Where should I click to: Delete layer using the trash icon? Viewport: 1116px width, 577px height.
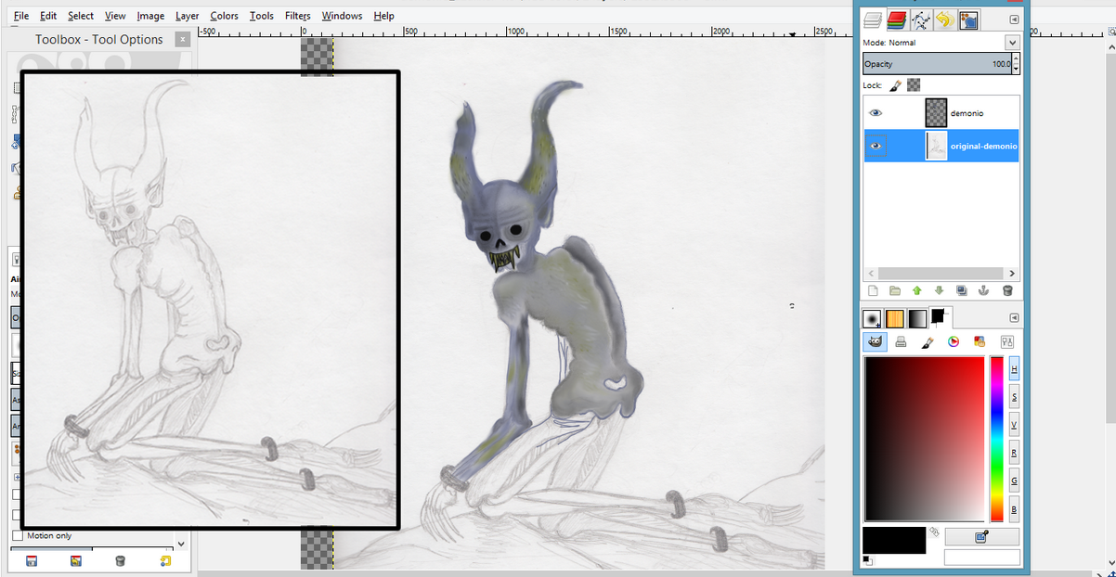(1007, 290)
